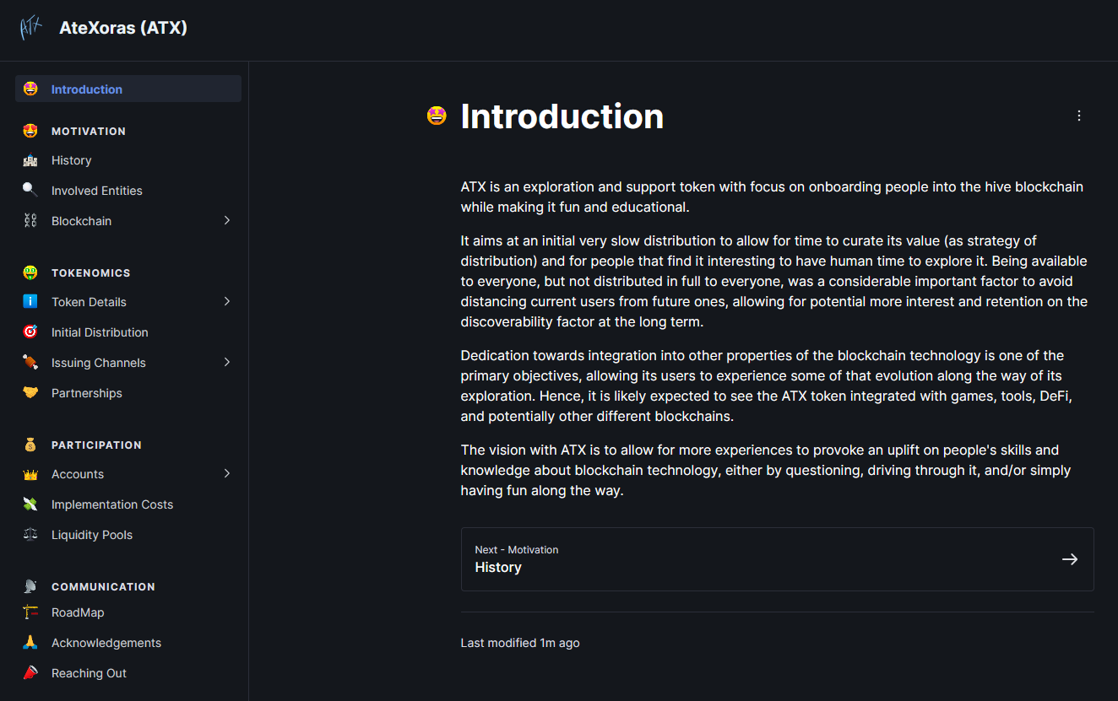The height and width of the screenshot is (701, 1118).
Task: Open the three-dot page options menu
Action: (1078, 116)
